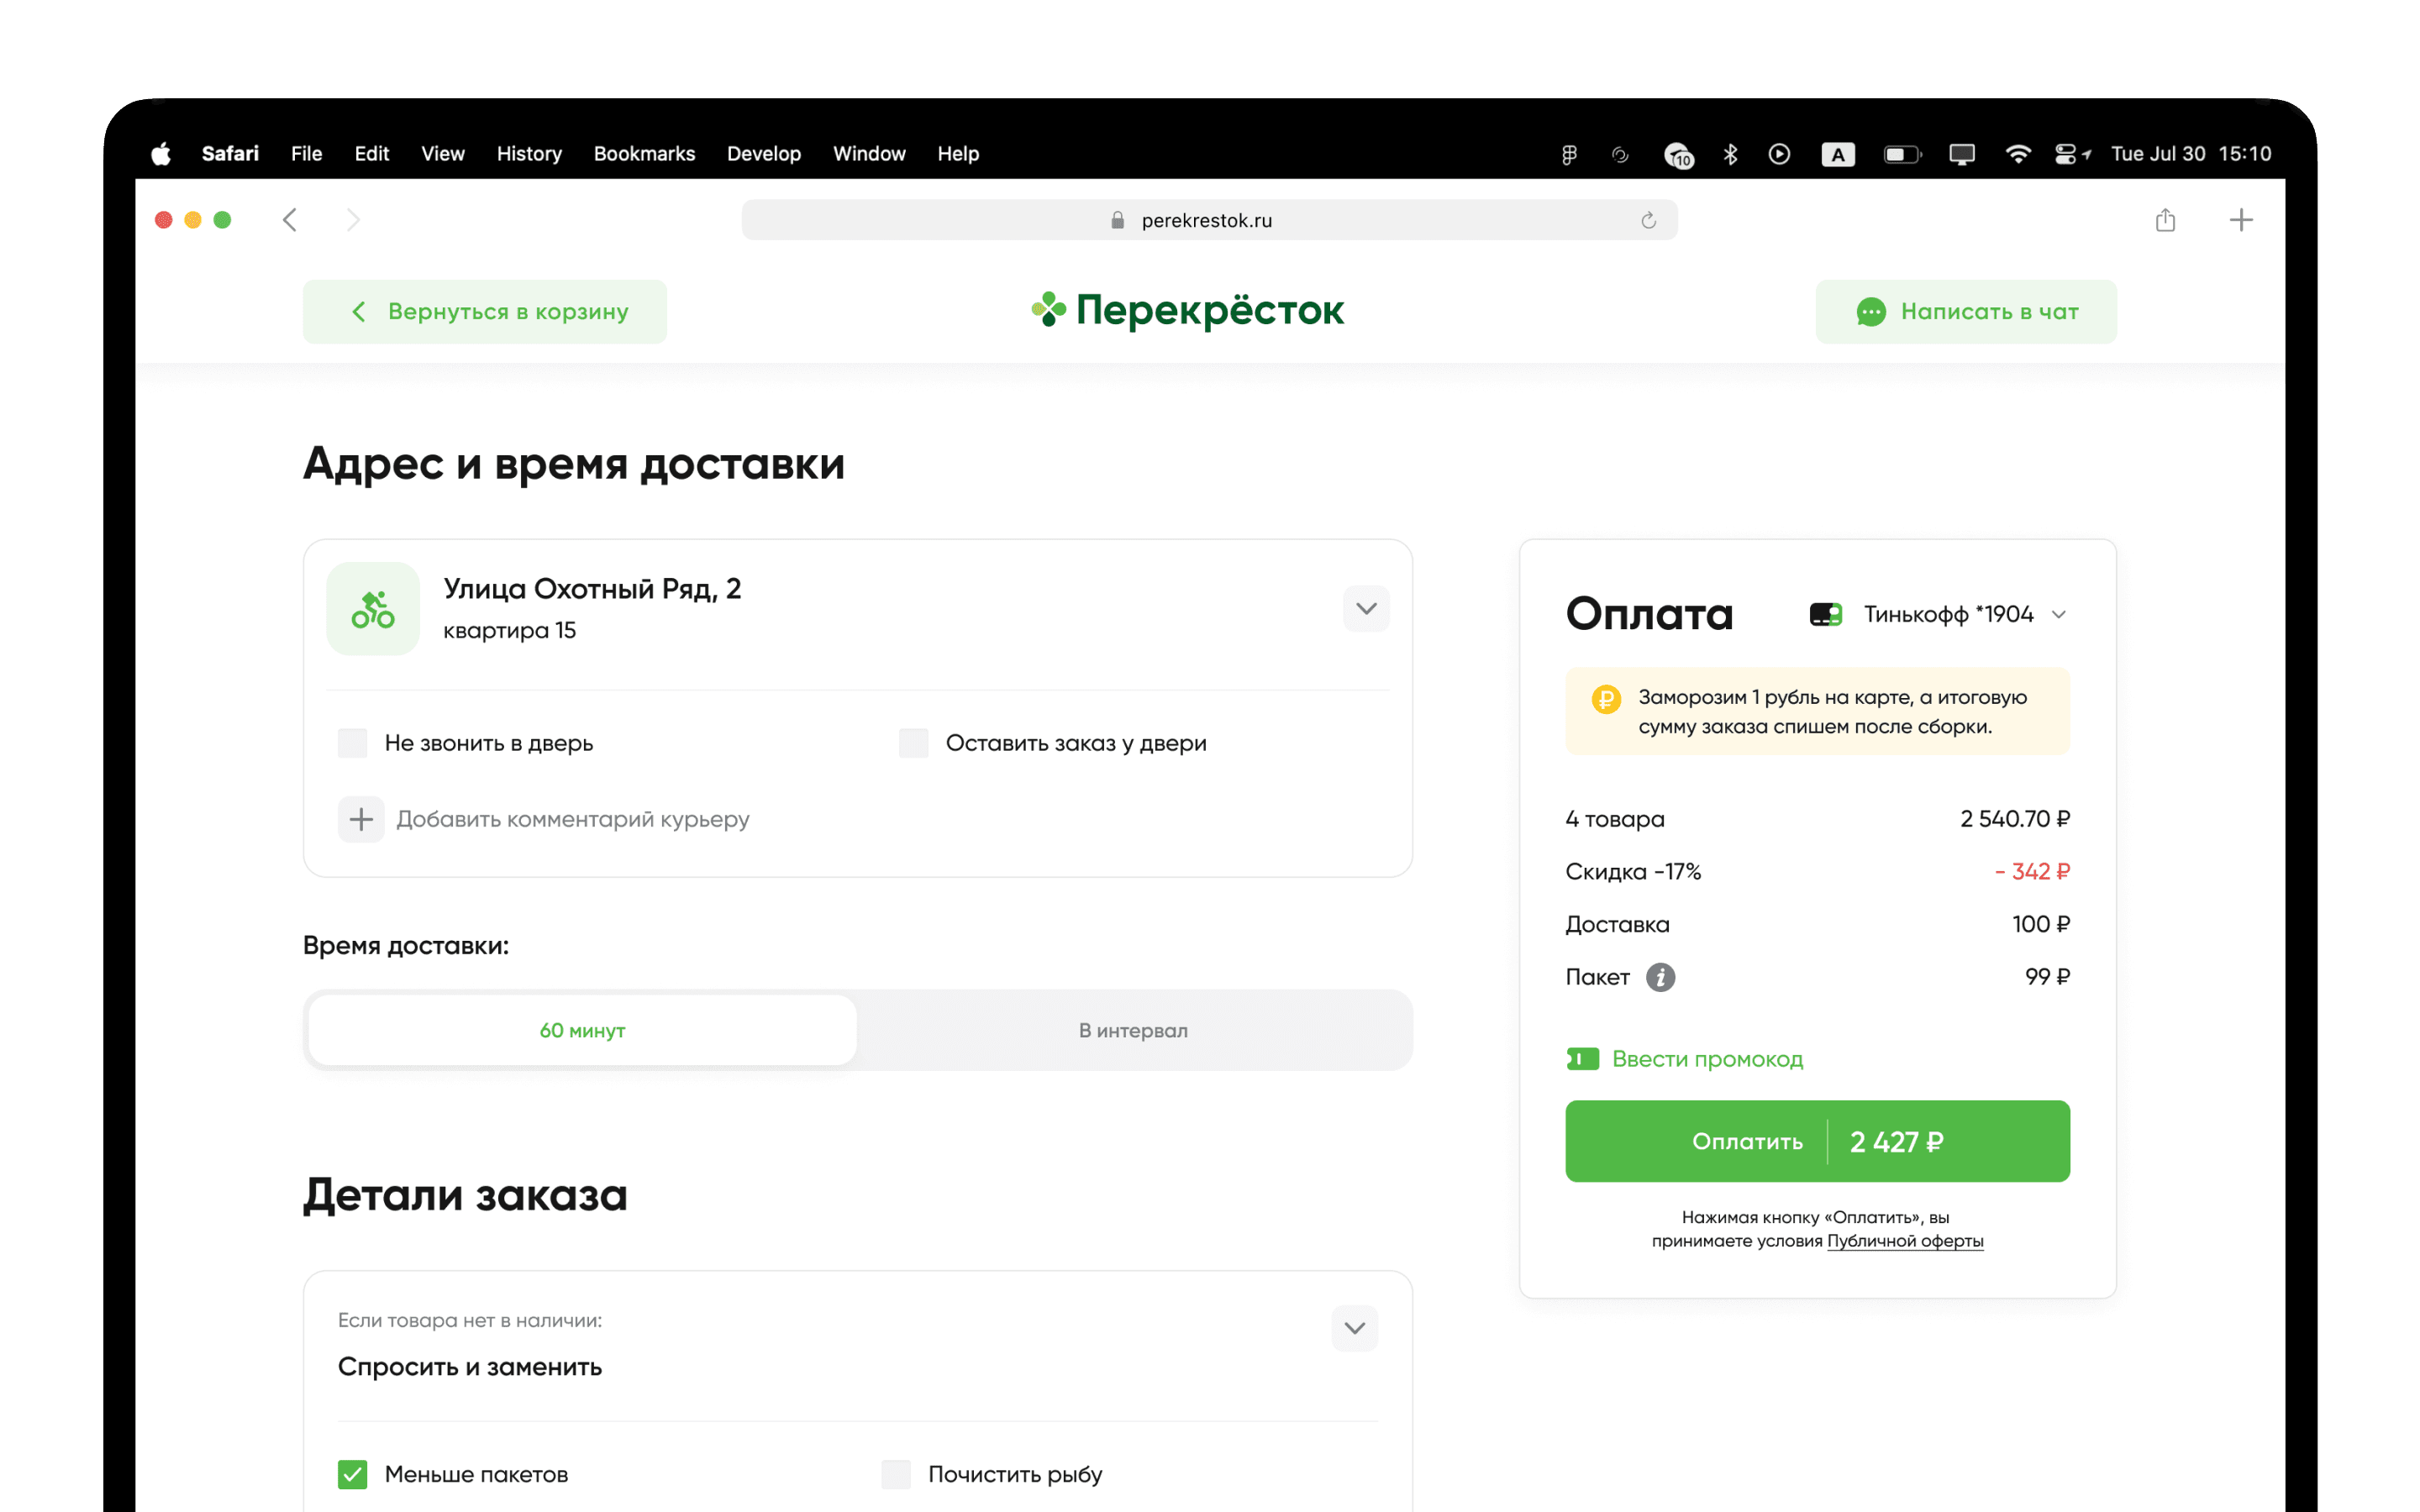This screenshot has width=2420, height=1512.
Task: Uncheck 'Меньше пакетов' checkbox
Action: click(x=352, y=1474)
